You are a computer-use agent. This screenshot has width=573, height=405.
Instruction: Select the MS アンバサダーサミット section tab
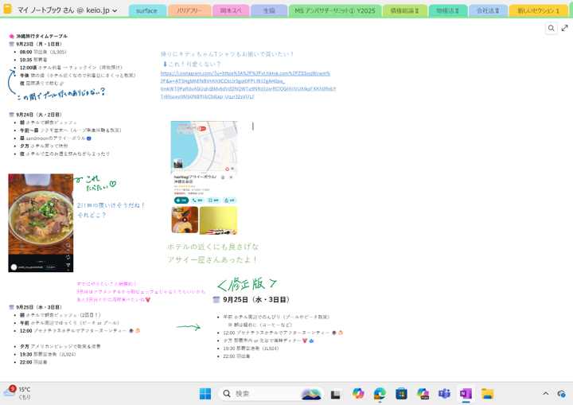[334, 11]
